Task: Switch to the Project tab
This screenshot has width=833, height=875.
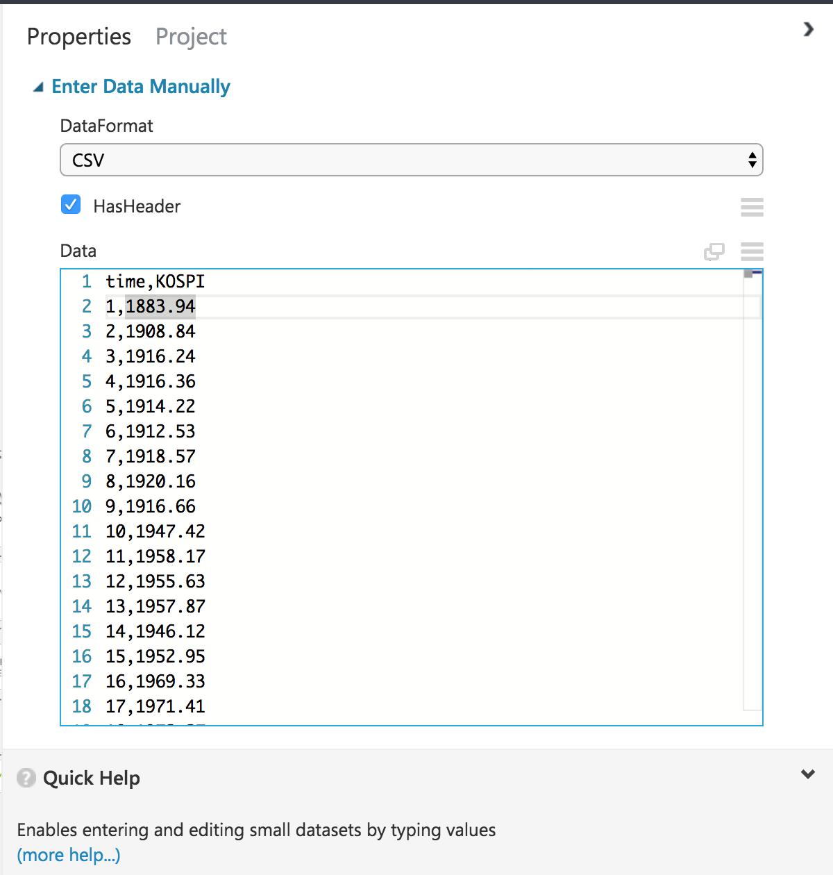Action: (191, 37)
